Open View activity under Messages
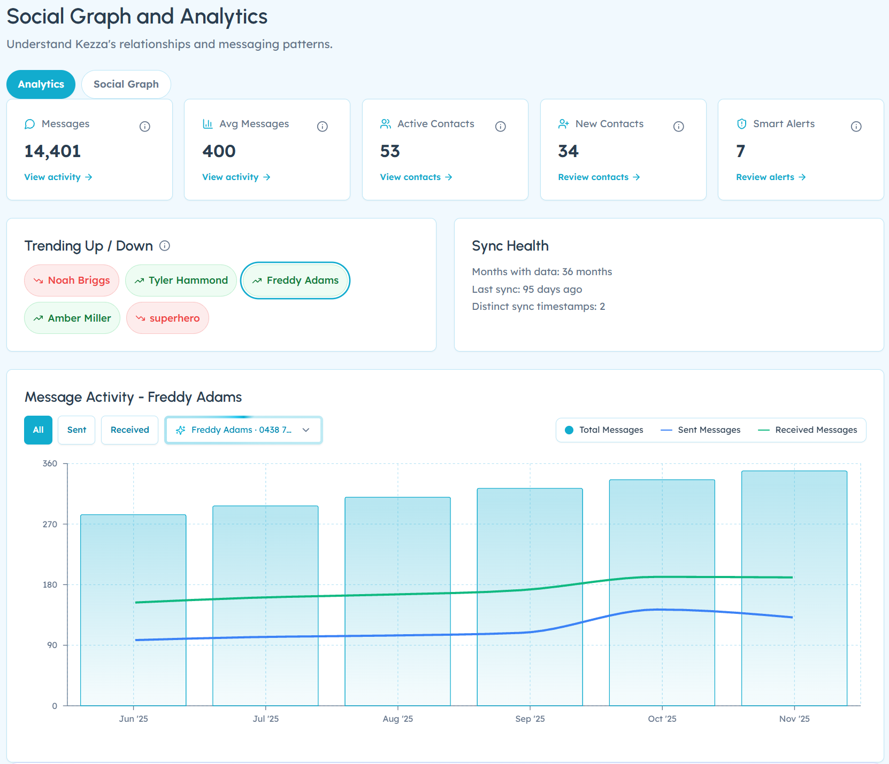Screen dimensions: 889x764 [x=58, y=177]
